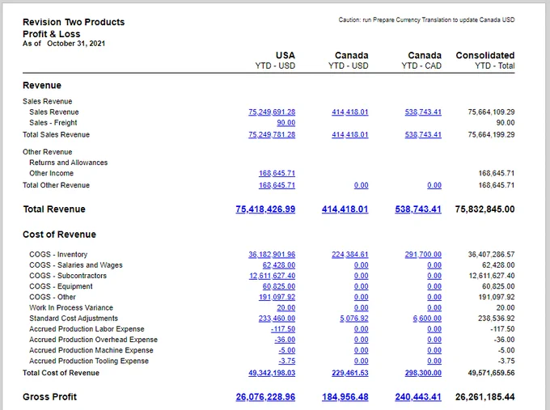This screenshot has width=550, height=410.
Task: Select Consolidated COGS - Inventory 36,407,286.57
Action: click(492, 254)
